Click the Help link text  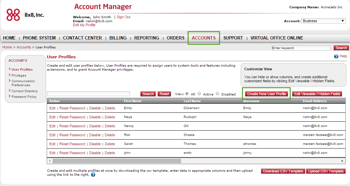343,56
